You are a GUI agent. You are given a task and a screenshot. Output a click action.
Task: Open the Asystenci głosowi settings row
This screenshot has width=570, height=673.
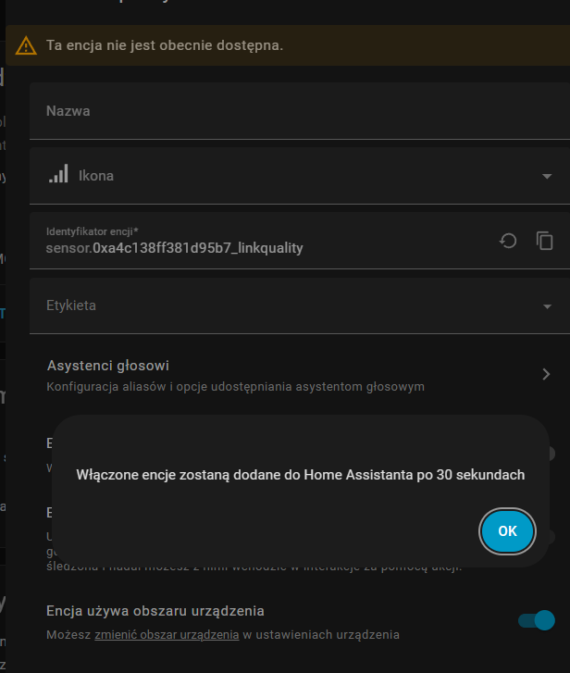point(278,375)
